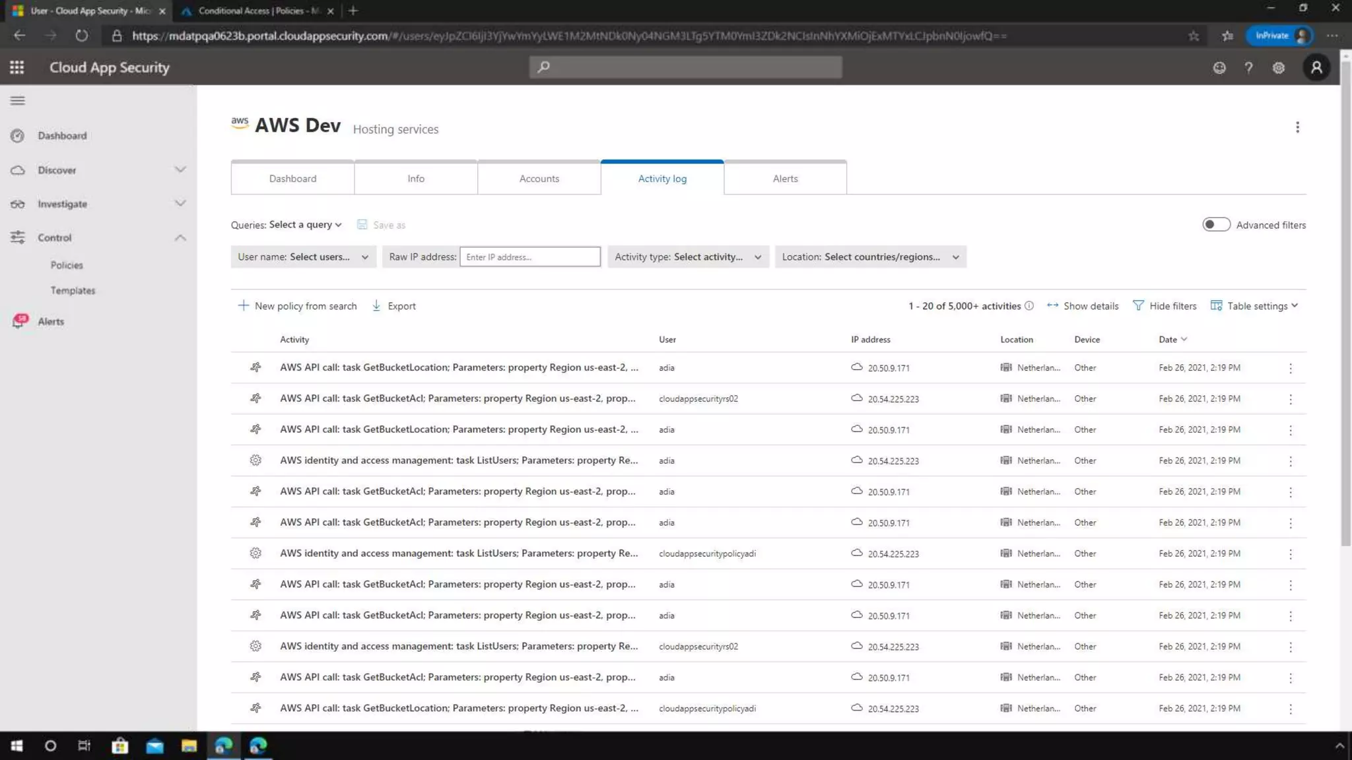This screenshot has width=1352, height=760.
Task: Click the Cloud App Security search box
Action: pyautogui.click(x=685, y=67)
